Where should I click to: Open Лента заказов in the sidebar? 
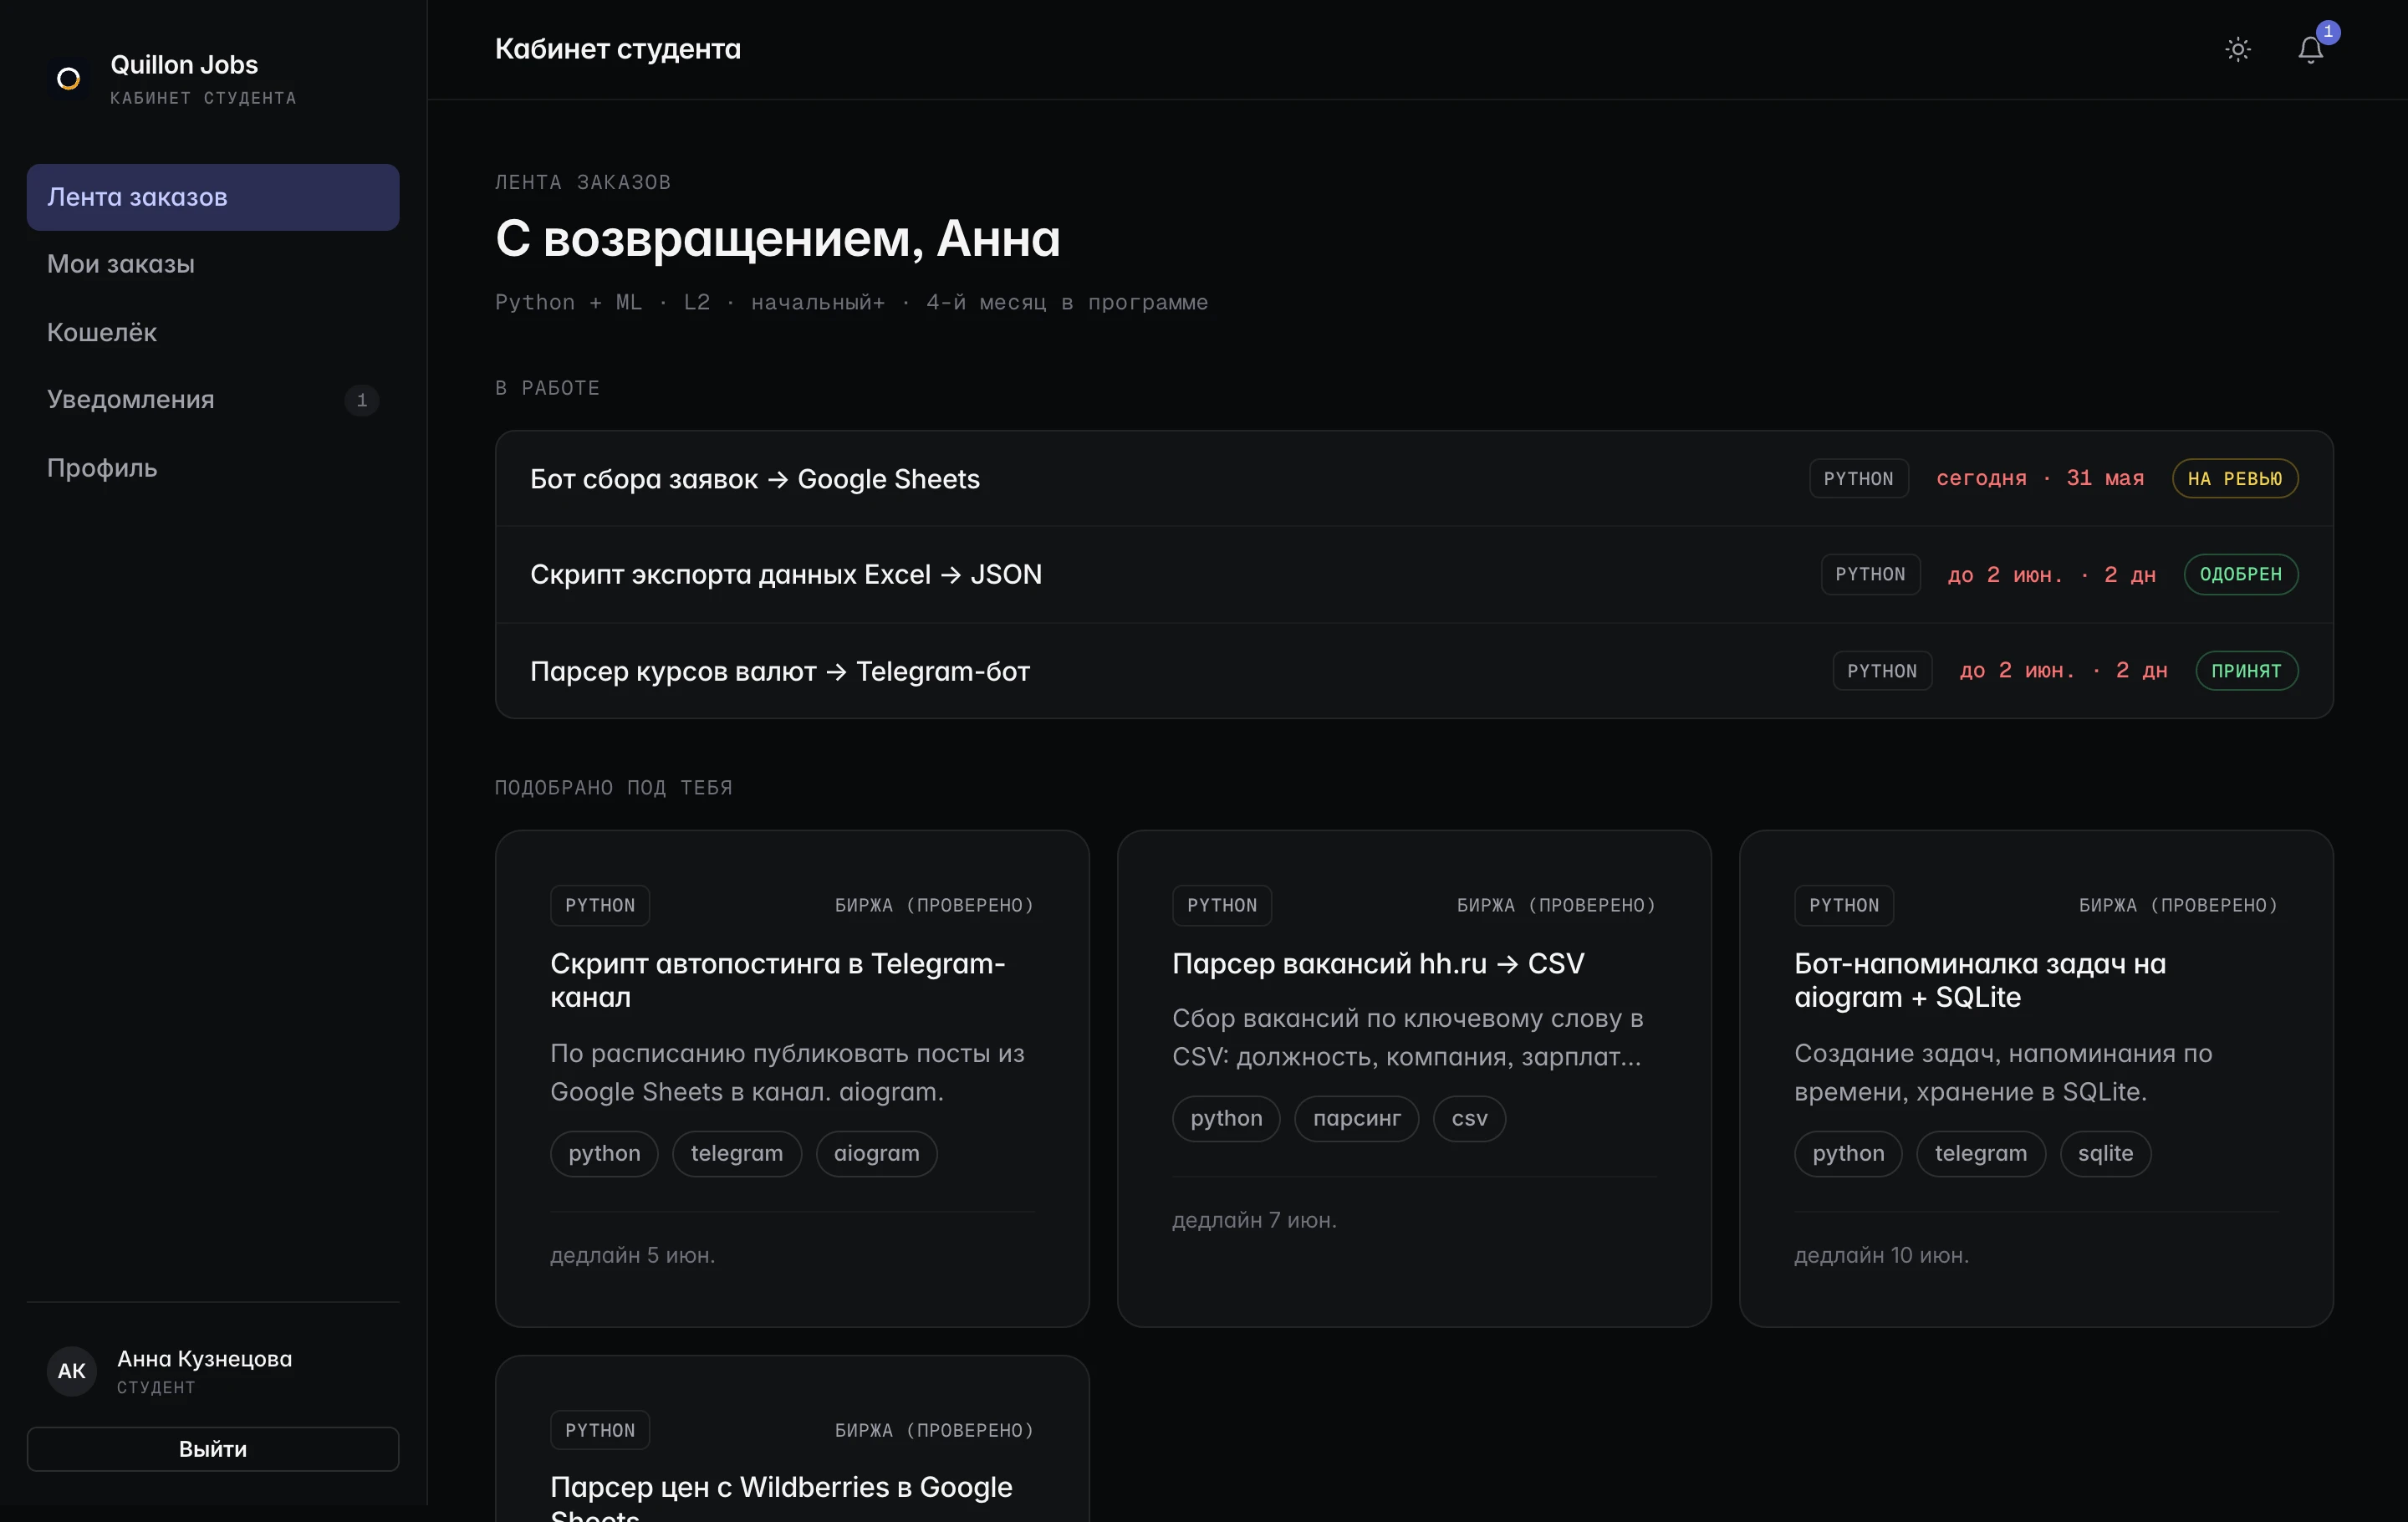point(213,197)
